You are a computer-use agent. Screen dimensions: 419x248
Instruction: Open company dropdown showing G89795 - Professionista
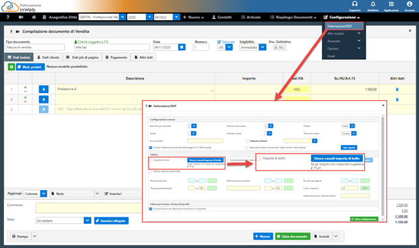123,17
